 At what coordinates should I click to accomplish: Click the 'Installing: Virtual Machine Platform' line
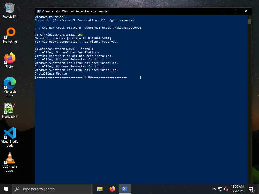tap(67, 52)
